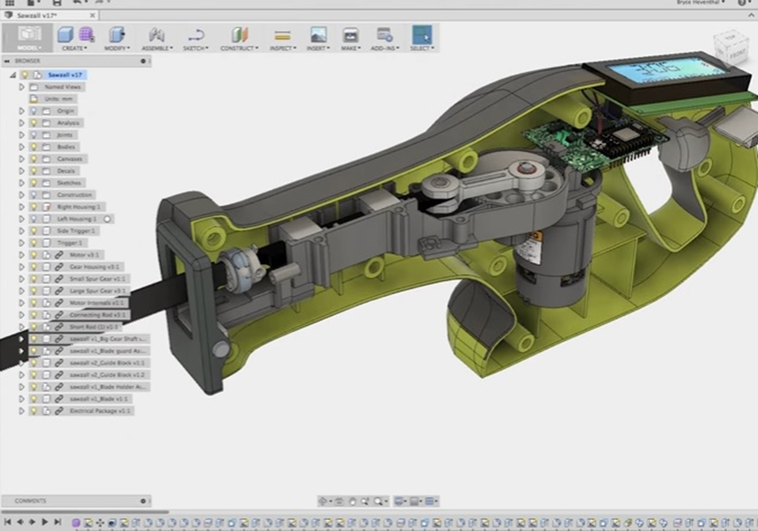Click the Create box primitive icon

pos(65,35)
